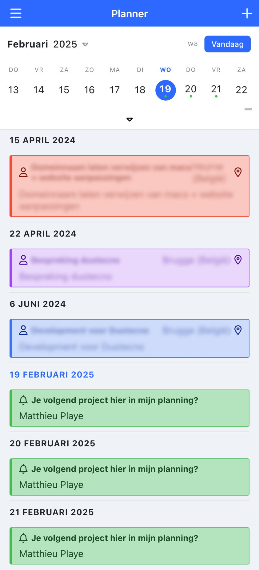Select day 21 with the green dot
The image size is (259, 570).
pyautogui.click(x=216, y=90)
